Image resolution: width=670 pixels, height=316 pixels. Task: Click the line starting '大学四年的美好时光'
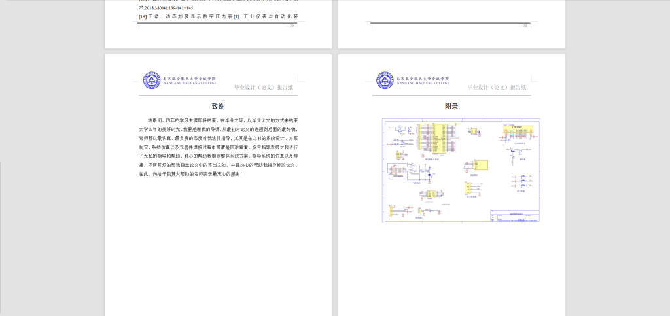(x=219, y=130)
